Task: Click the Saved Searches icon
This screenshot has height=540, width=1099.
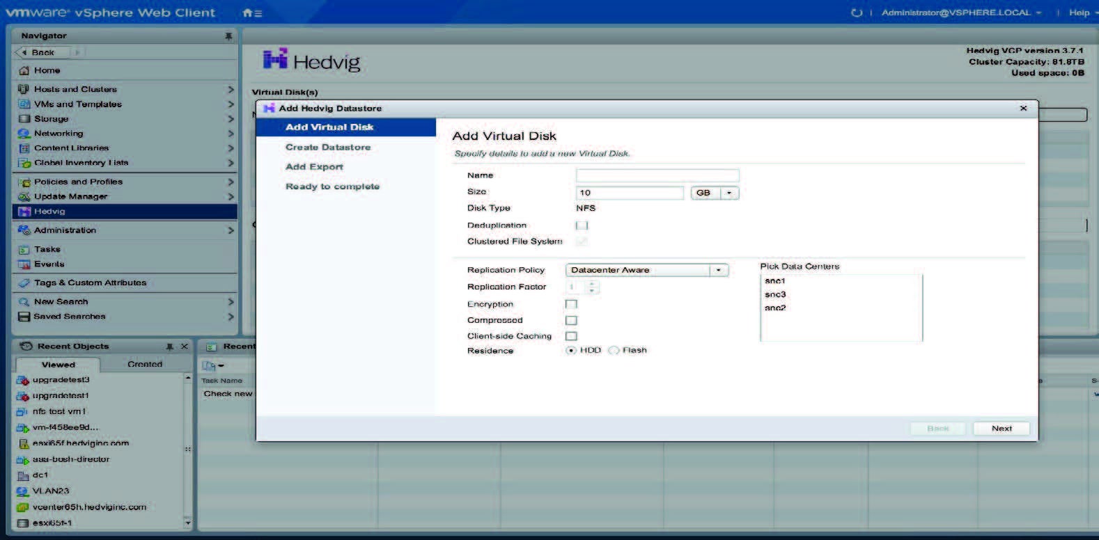Action: 24,317
